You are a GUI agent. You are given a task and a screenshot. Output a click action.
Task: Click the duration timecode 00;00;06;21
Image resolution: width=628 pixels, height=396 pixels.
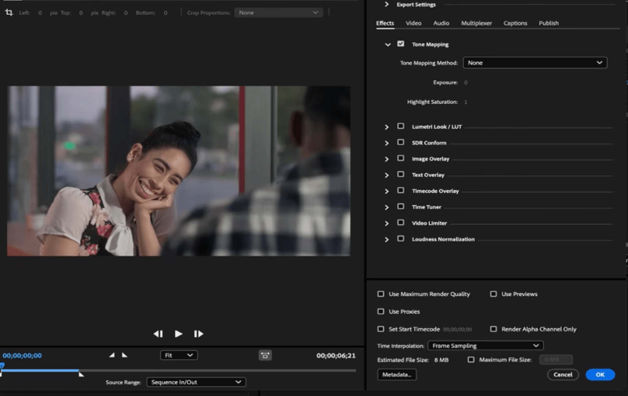coord(336,355)
